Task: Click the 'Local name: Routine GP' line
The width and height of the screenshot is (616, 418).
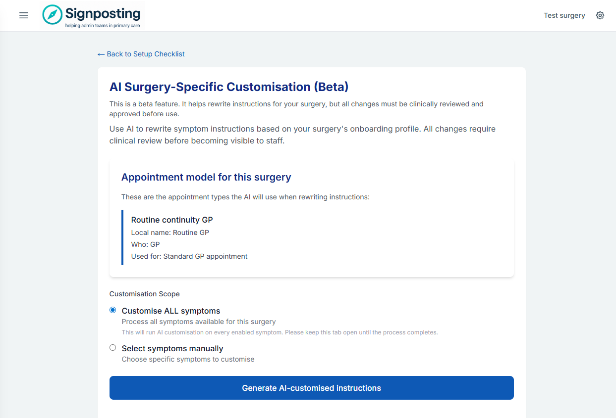Action: [170, 232]
